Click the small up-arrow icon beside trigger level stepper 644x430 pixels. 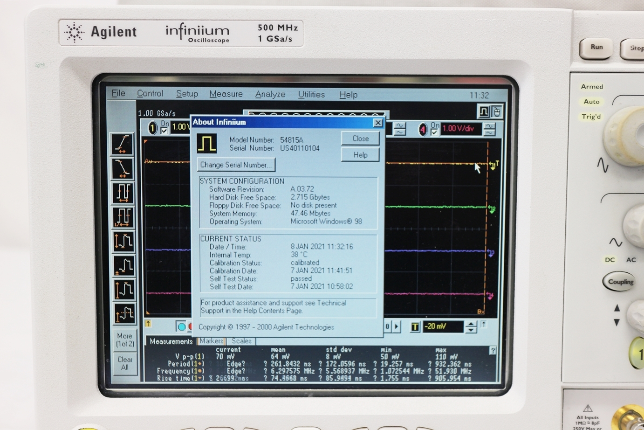pyautogui.click(x=483, y=324)
